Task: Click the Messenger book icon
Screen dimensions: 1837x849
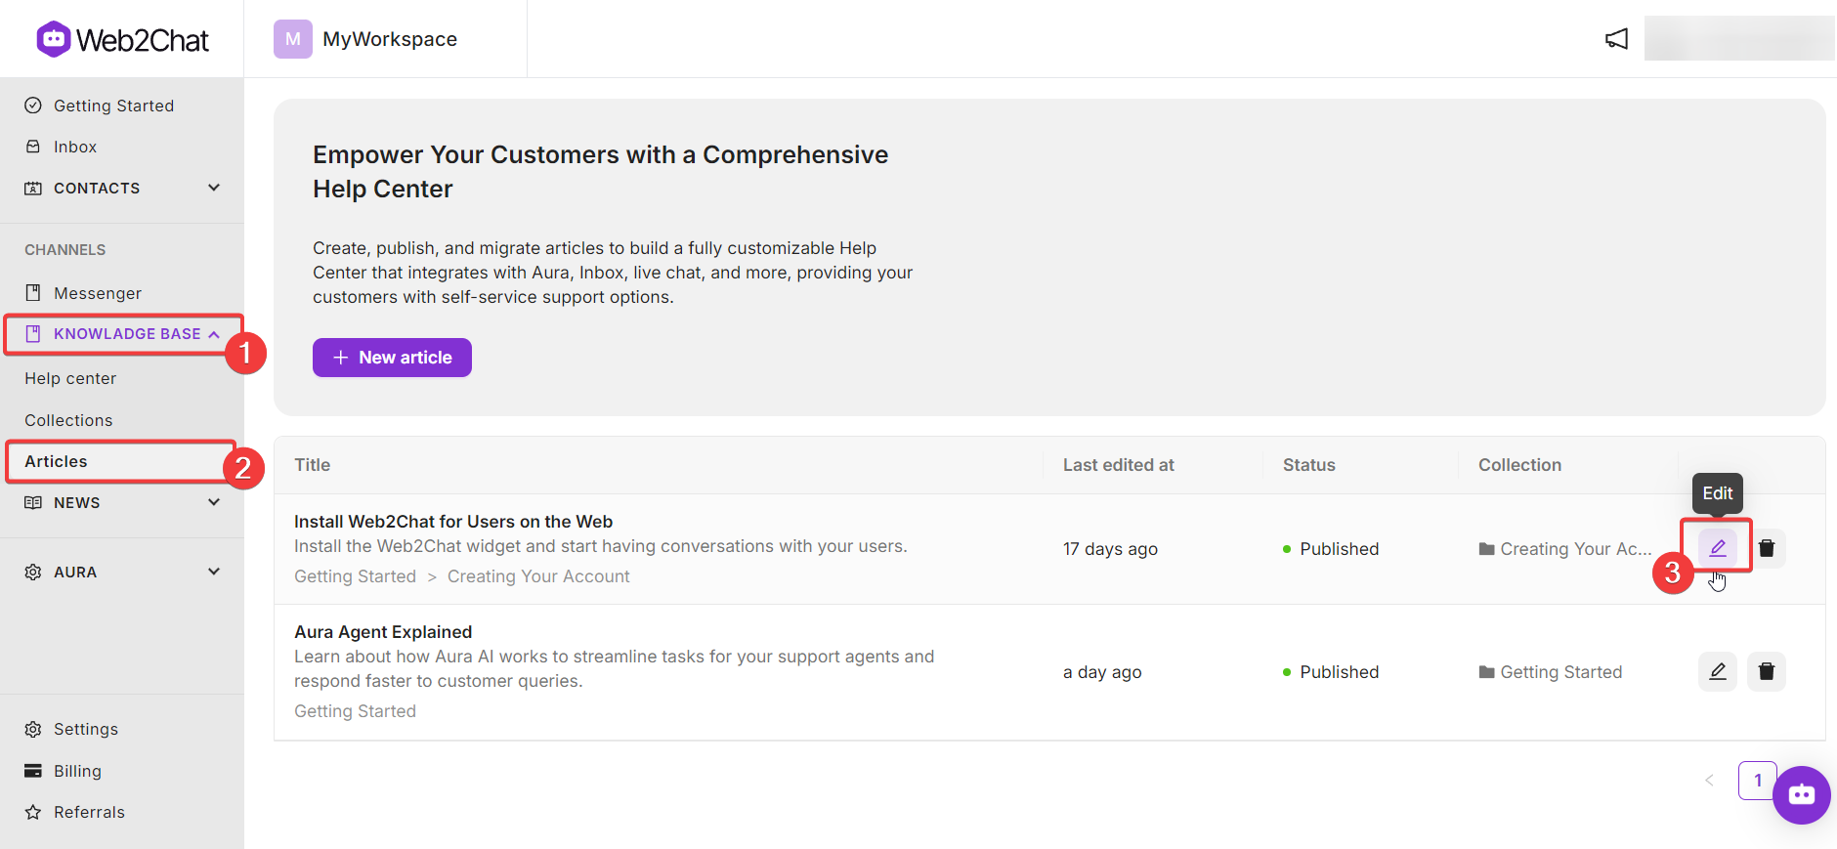Action: coord(33,293)
